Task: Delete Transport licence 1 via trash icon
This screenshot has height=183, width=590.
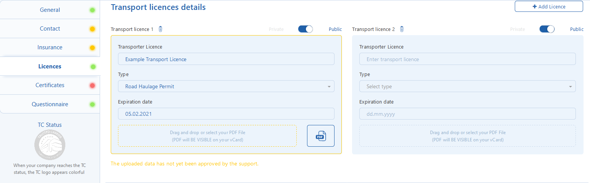Action: (x=160, y=29)
